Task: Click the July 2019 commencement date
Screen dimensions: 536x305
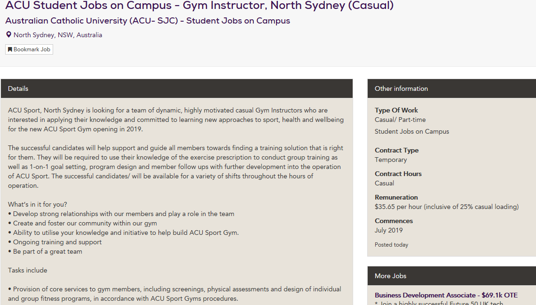Action: [x=389, y=230]
